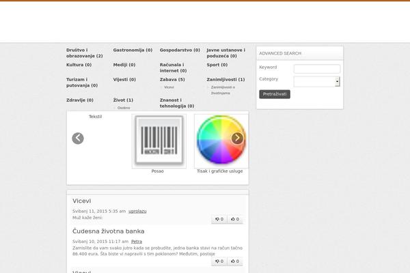
Task: Click the Pretraživati search button
Action: tap(275, 94)
